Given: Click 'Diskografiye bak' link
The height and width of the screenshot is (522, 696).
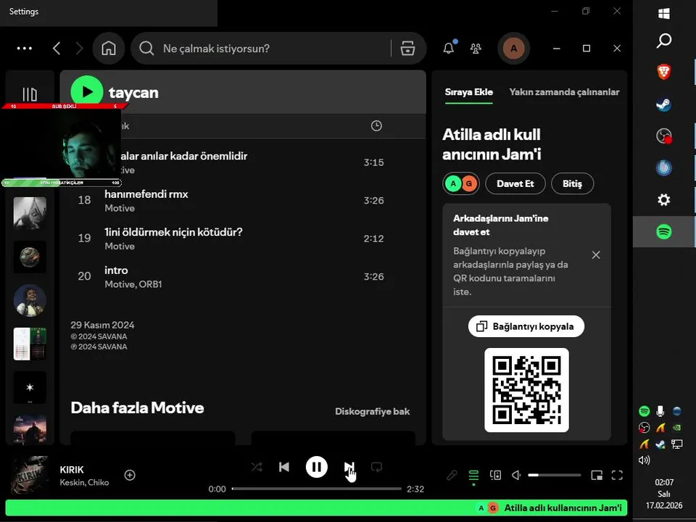Looking at the screenshot, I should [x=373, y=412].
